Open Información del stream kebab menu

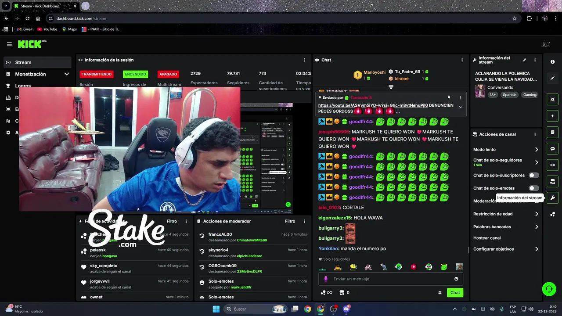coord(535,60)
